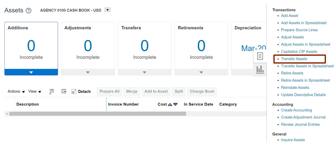Viewport: 336px width, 145px height.
Task: Click the Detach table icon
Action: 74,91
